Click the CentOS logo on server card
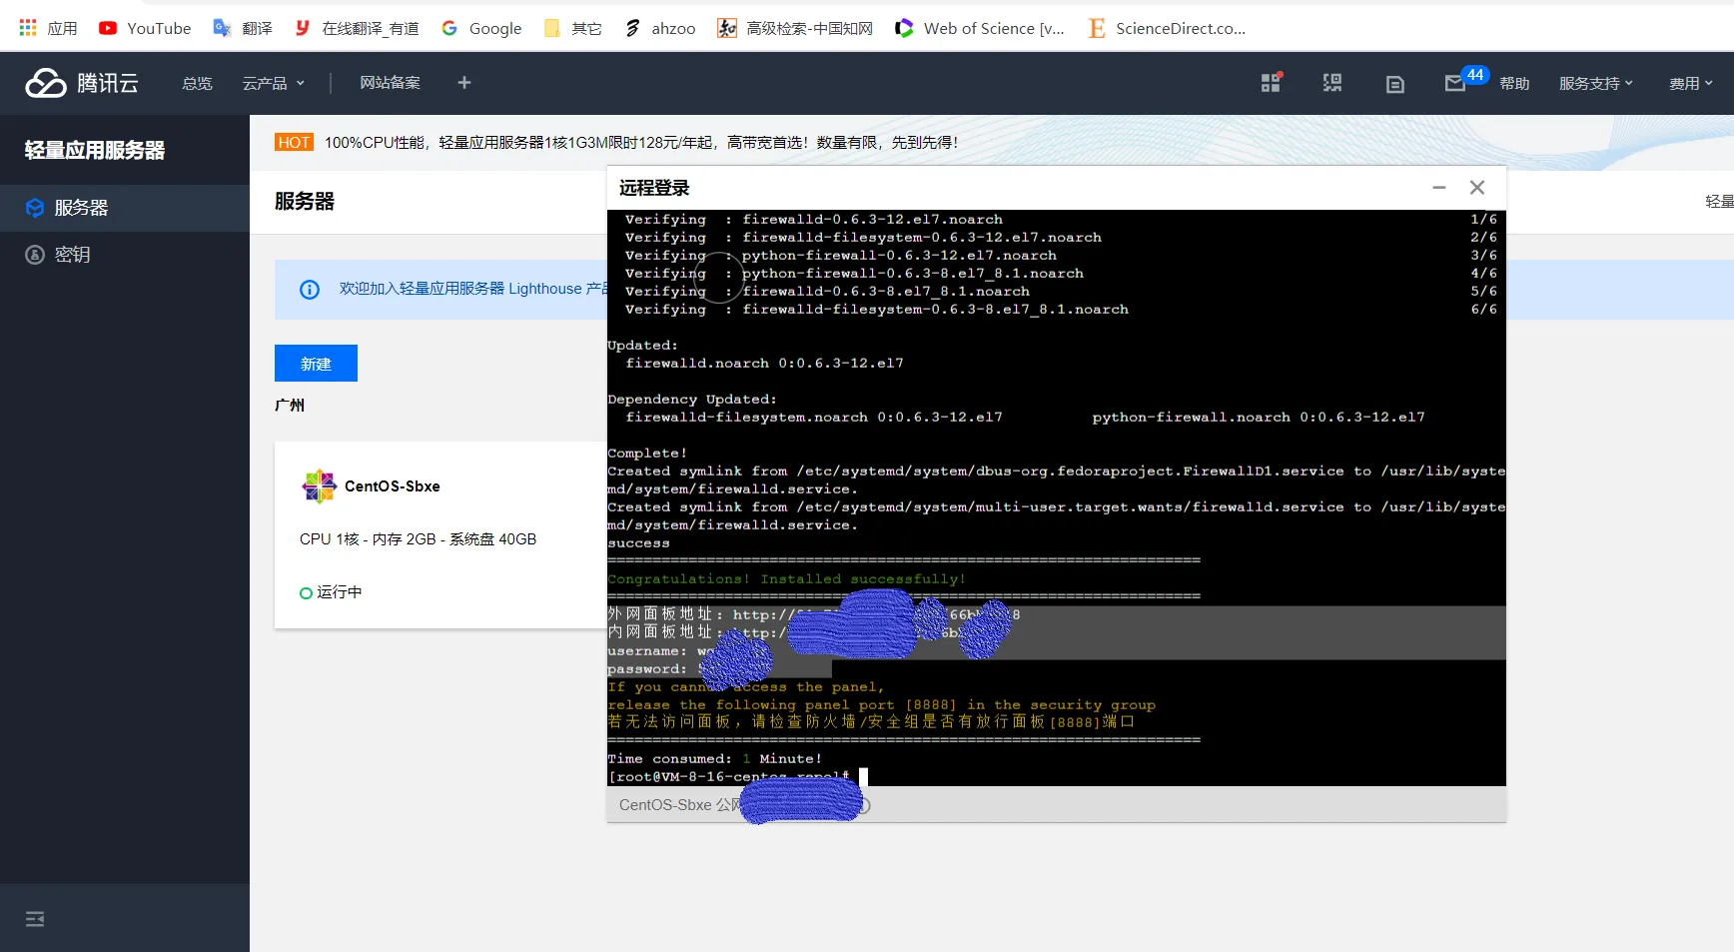The image size is (1734, 952). pyautogui.click(x=319, y=486)
